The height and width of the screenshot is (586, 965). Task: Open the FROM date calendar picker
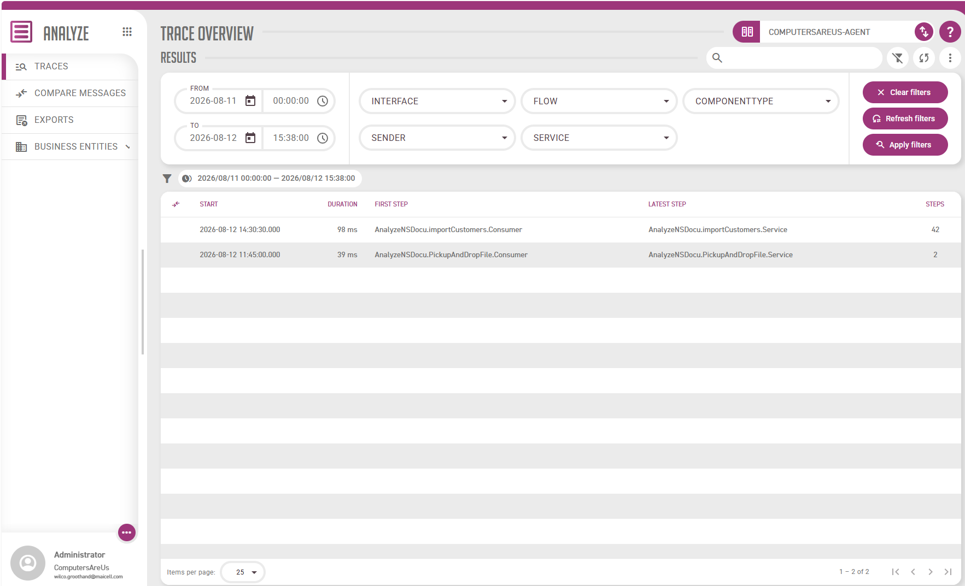tap(250, 101)
